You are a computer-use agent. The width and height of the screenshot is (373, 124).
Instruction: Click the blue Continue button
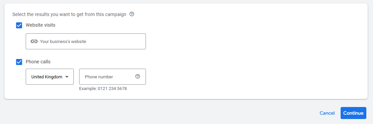(353, 113)
